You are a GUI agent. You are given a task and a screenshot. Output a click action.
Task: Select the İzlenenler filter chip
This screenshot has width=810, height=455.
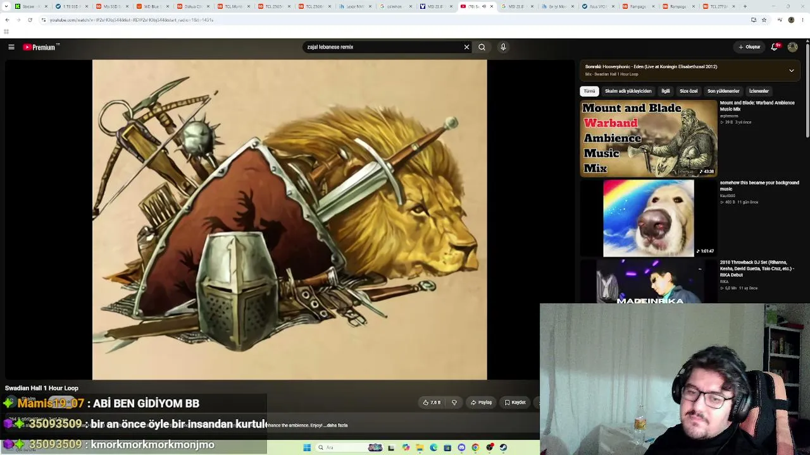point(759,91)
